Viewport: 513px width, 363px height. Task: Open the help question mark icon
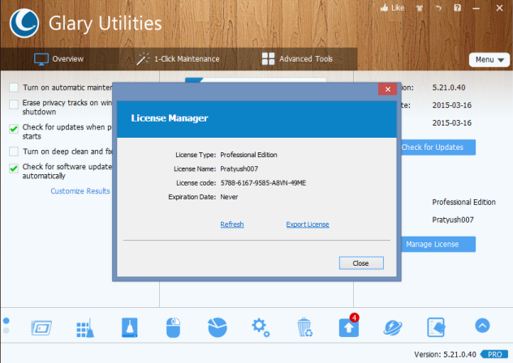tap(457, 8)
